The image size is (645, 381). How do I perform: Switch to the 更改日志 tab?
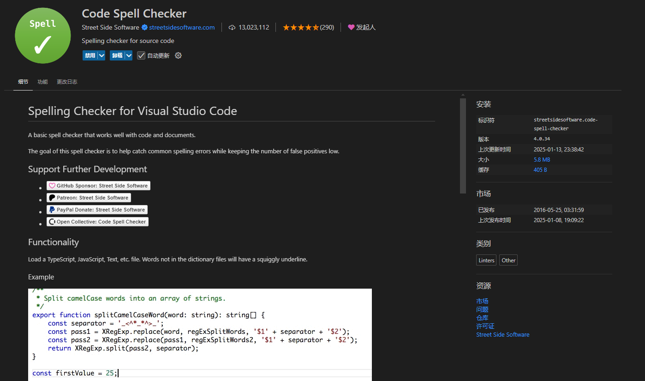[x=67, y=82]
